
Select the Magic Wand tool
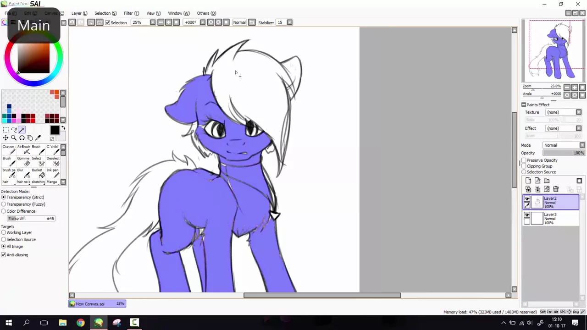pos(22,130)
